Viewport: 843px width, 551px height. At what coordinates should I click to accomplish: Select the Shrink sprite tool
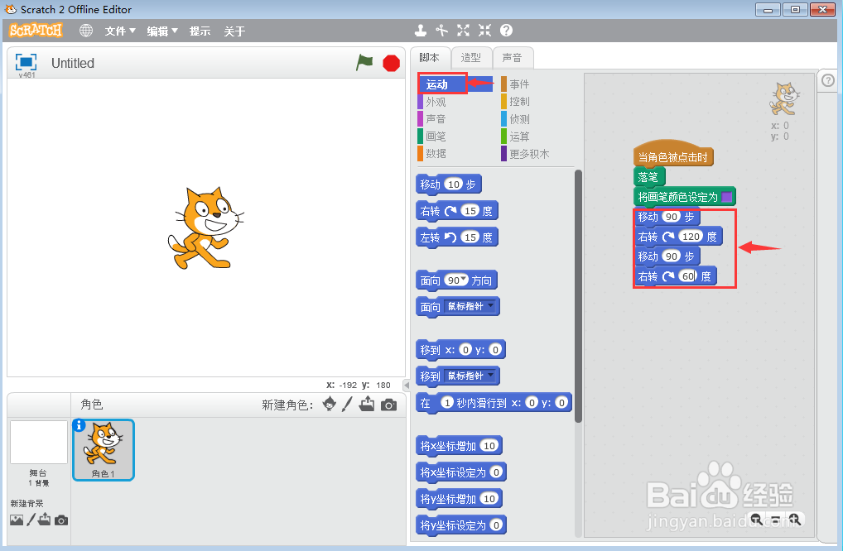484,30
